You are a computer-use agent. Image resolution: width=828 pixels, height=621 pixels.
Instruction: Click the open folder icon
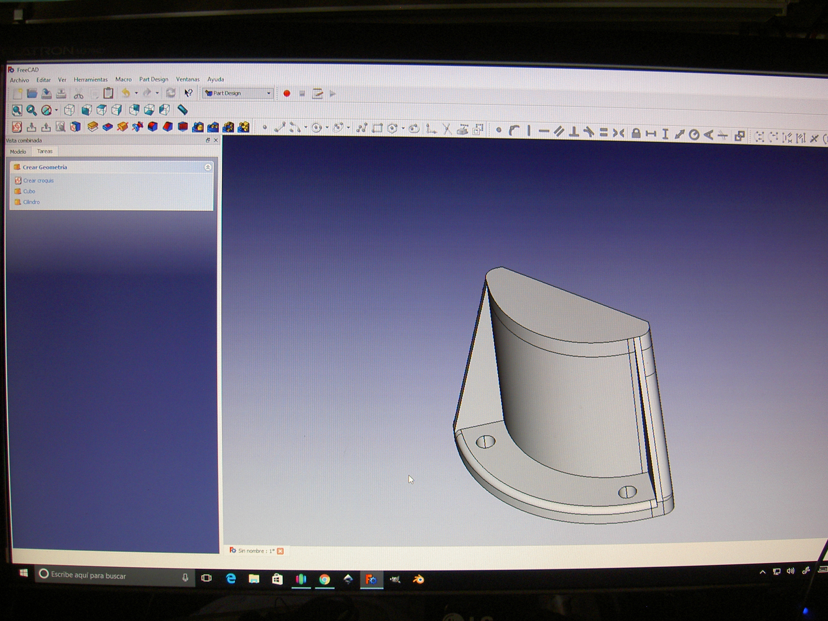[32, 93]
